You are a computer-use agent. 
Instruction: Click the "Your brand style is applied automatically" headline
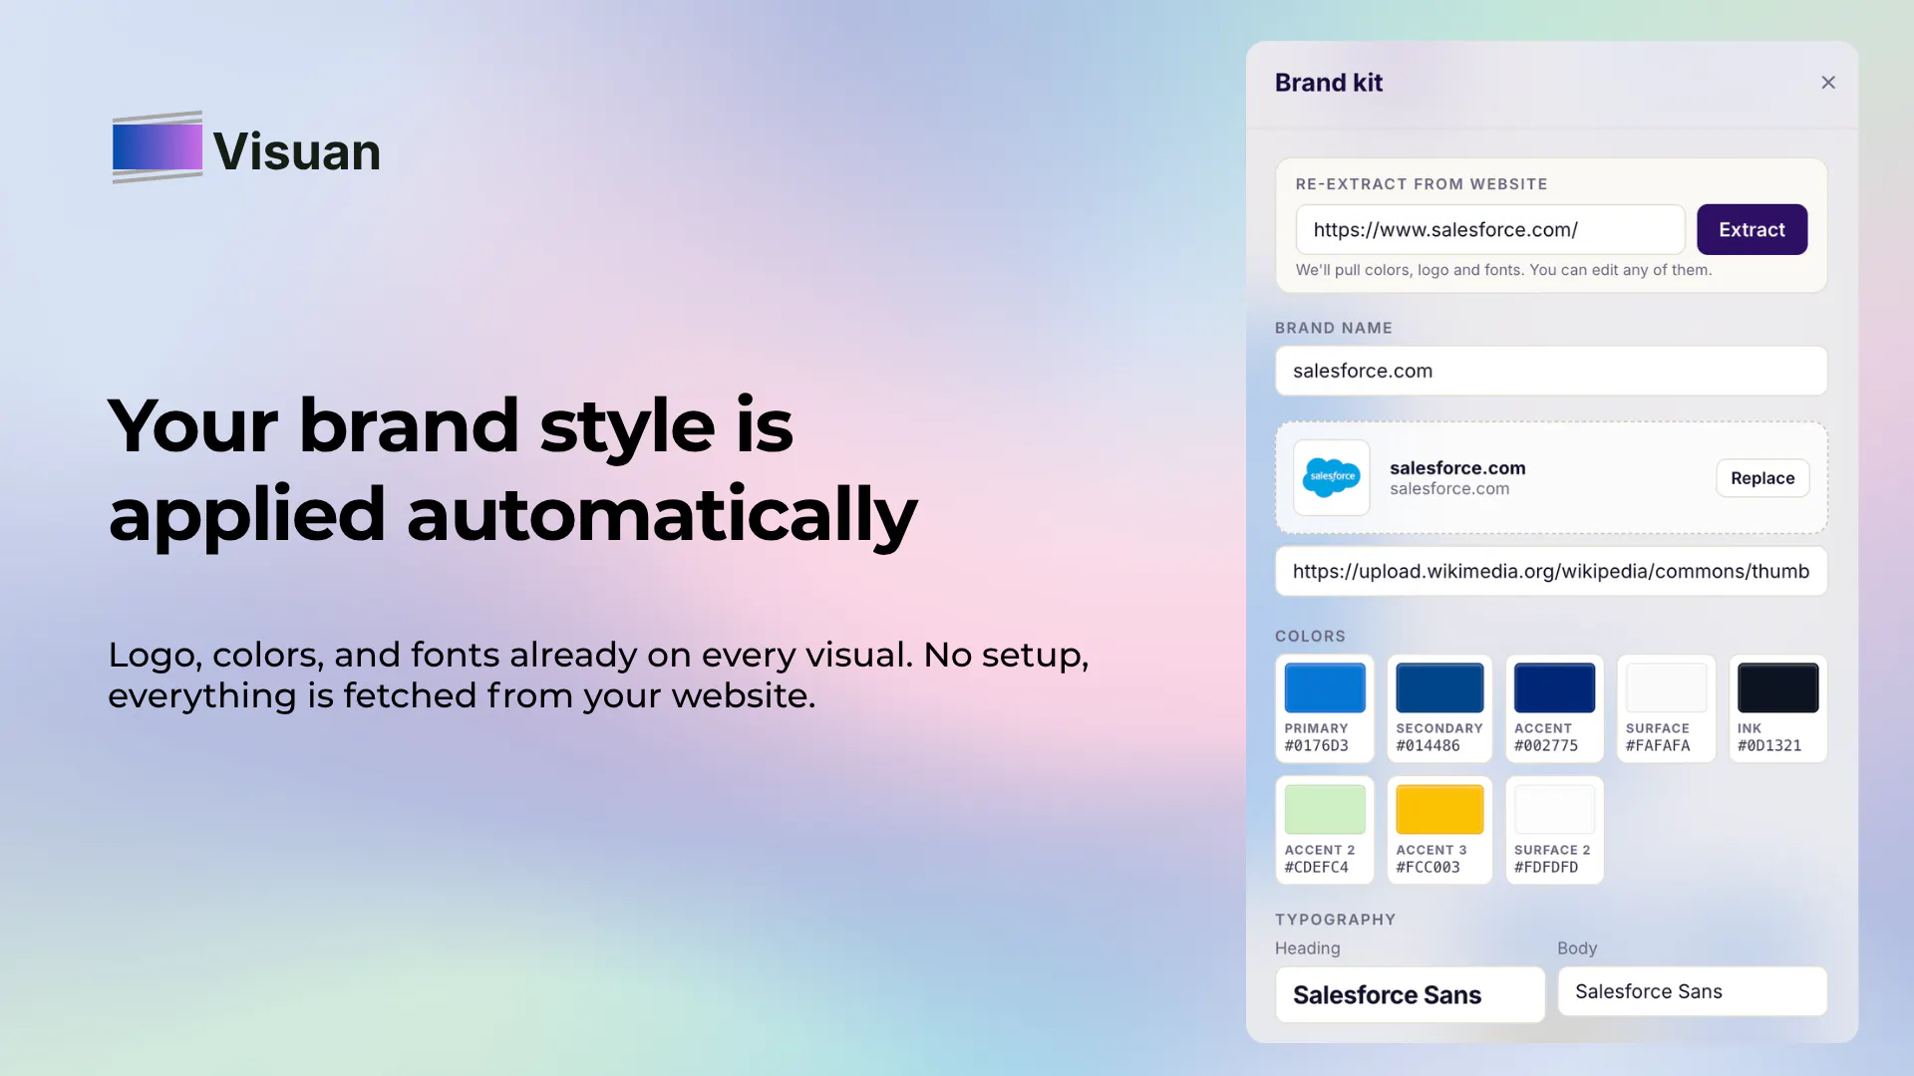tap(512, 469)
